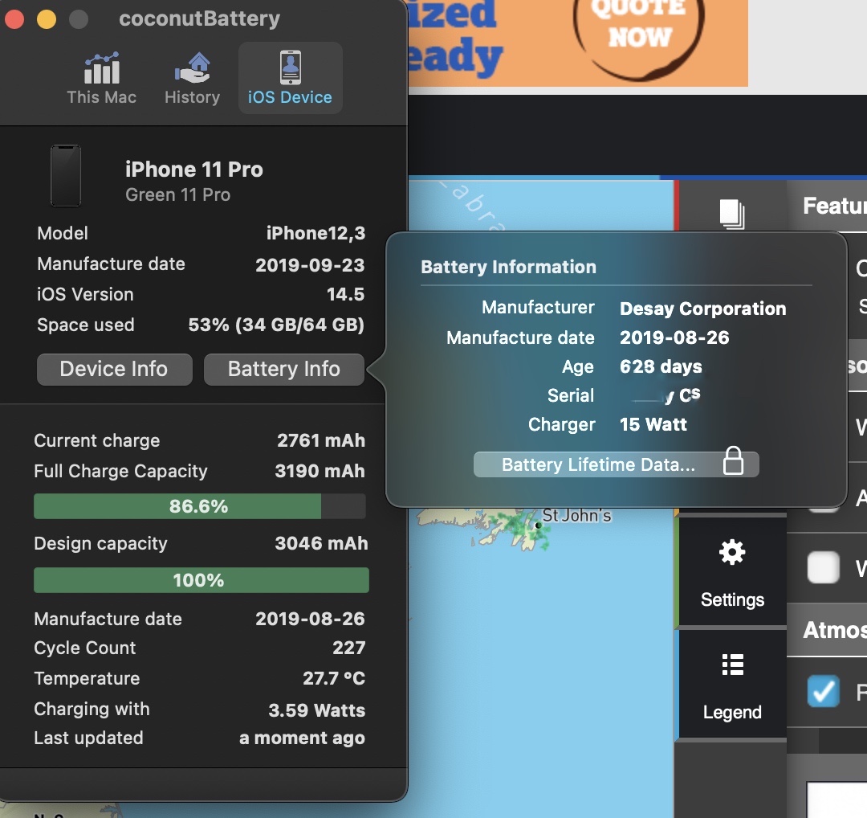Click the Battery Info button
This screenshot has width=867, height=818.
283,369
